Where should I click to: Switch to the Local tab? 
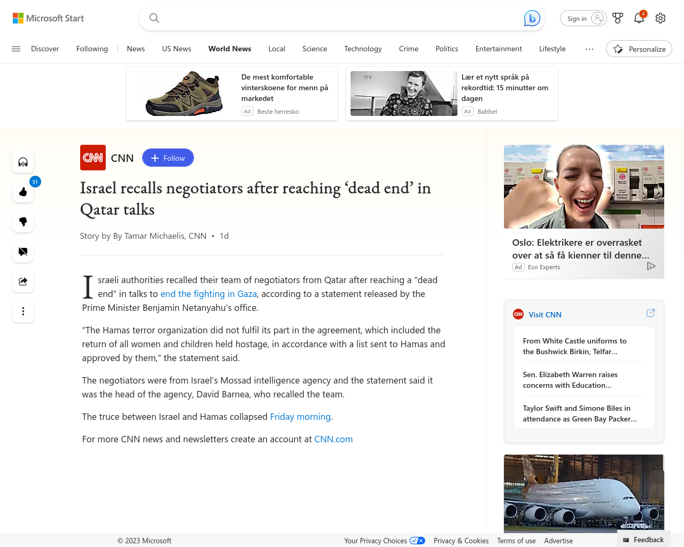[x=277, y=49]
